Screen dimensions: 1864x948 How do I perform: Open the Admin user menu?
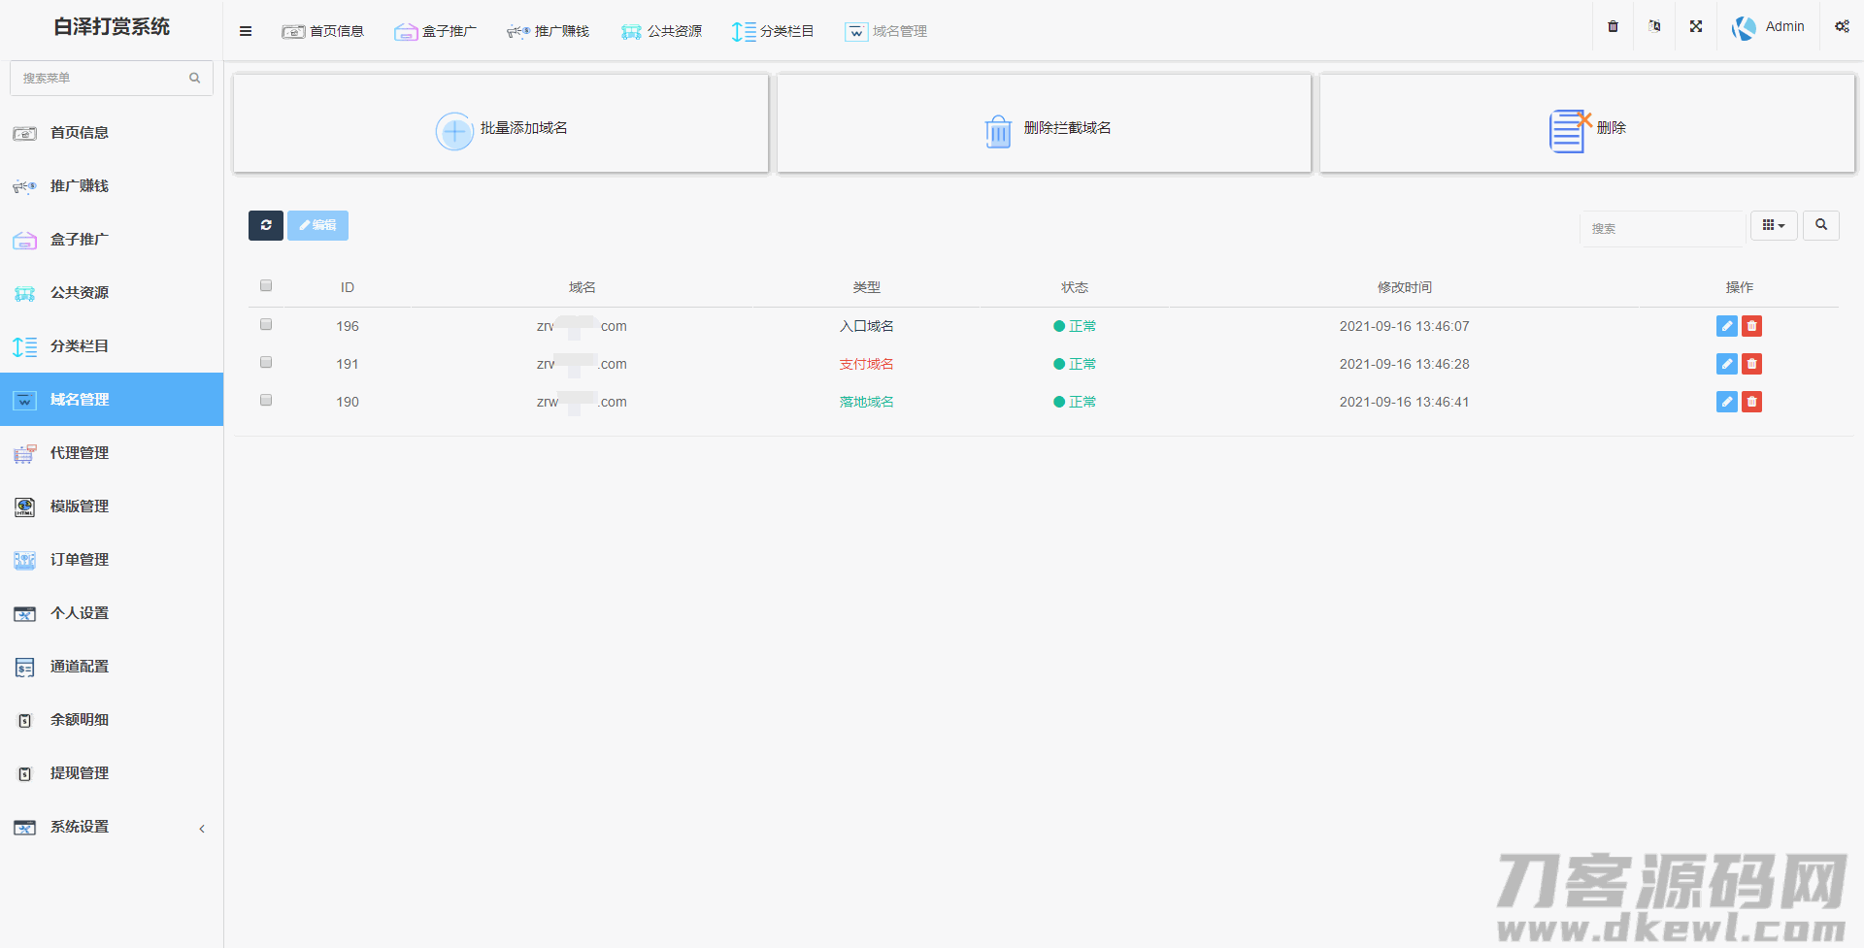[x=1769, y=27]
